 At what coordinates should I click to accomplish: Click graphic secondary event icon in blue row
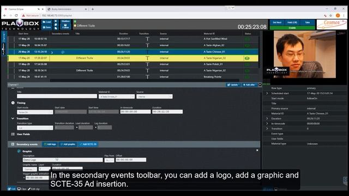point(63,52)
